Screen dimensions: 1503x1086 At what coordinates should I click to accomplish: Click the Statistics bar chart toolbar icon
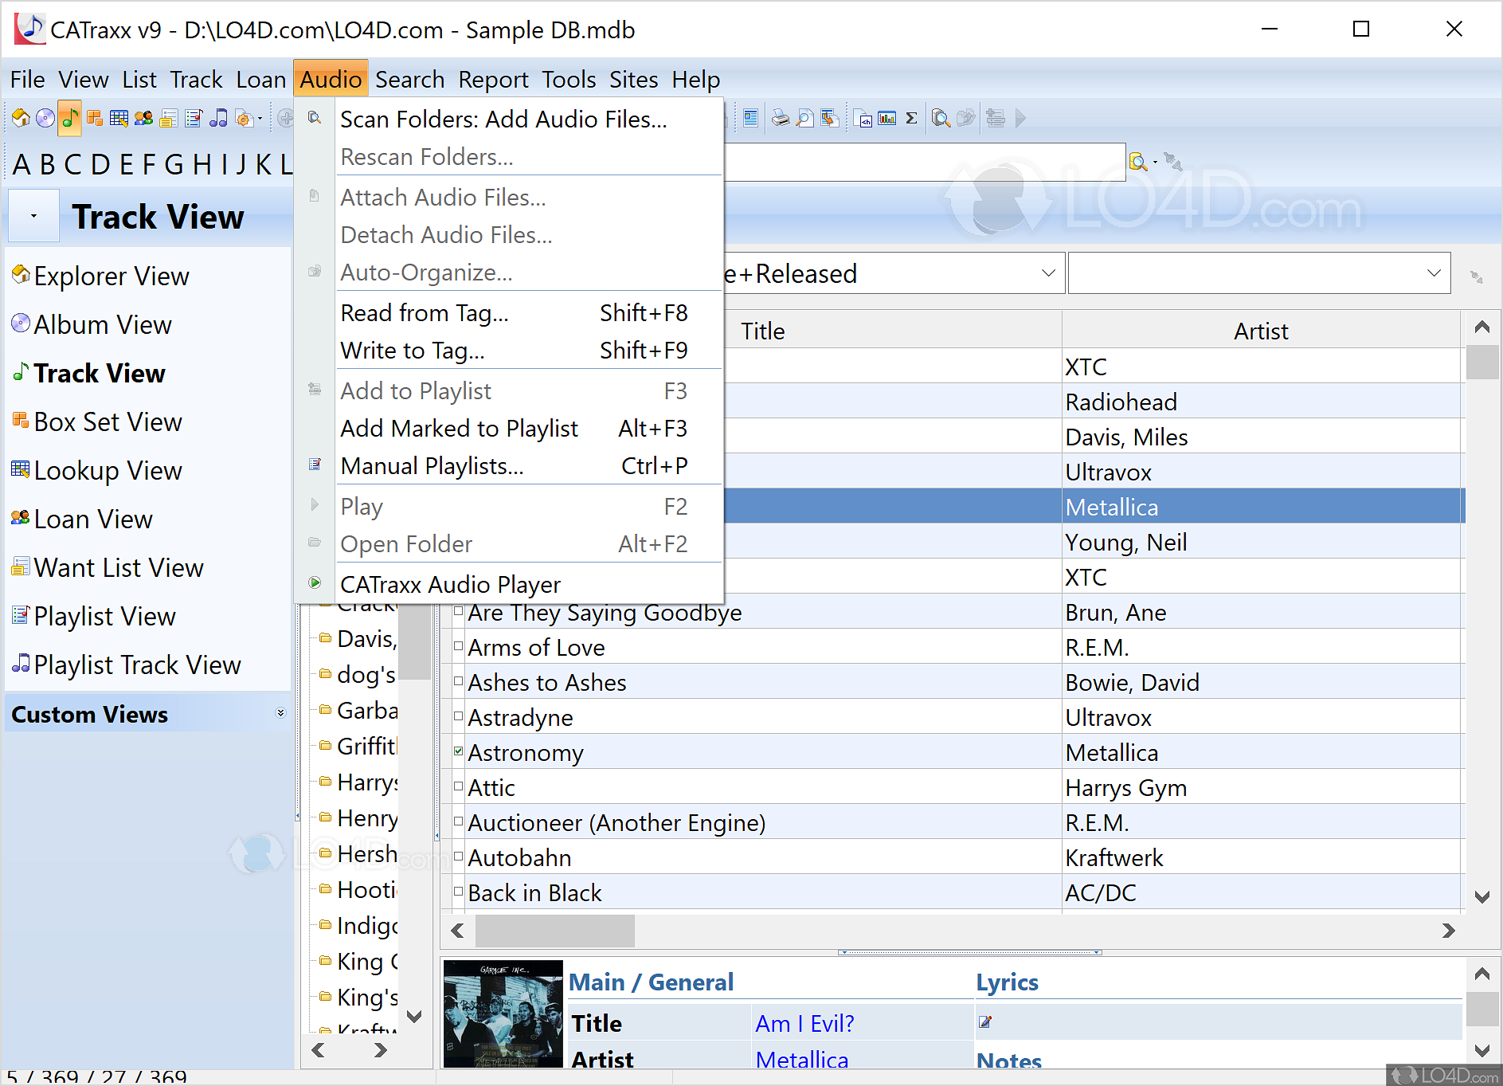pyautogui.click(x=887, y=119)
